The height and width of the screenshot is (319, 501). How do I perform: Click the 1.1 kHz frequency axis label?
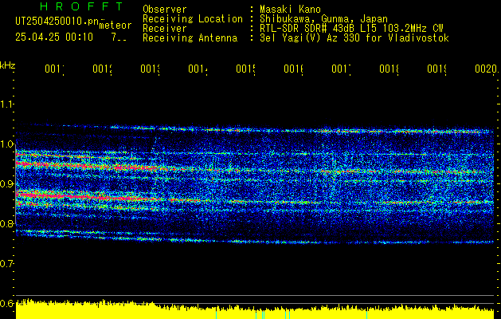coord(6,104)
